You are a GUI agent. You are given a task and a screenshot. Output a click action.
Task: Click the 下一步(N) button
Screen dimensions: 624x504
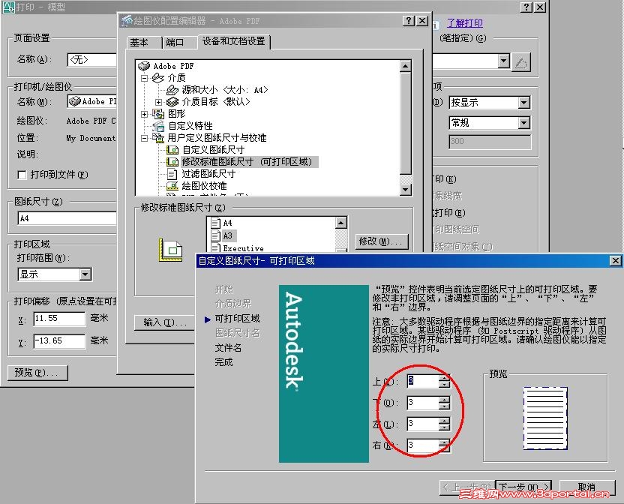[523, 487]
